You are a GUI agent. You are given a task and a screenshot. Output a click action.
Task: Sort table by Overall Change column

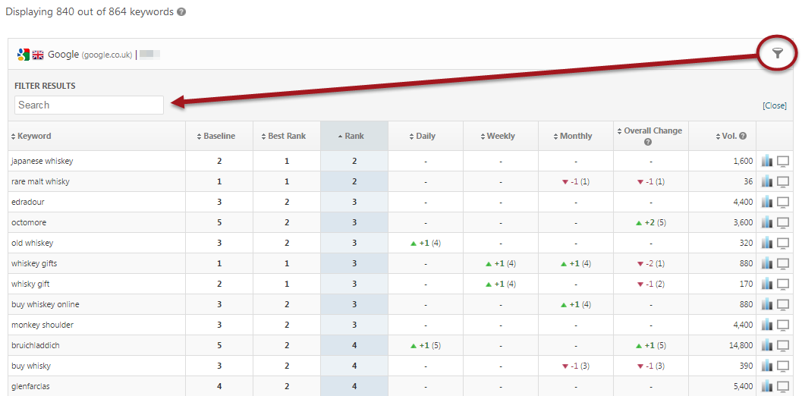[x=649, y=131]
